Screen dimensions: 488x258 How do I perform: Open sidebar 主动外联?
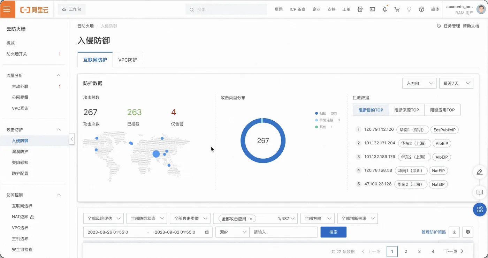20,86
